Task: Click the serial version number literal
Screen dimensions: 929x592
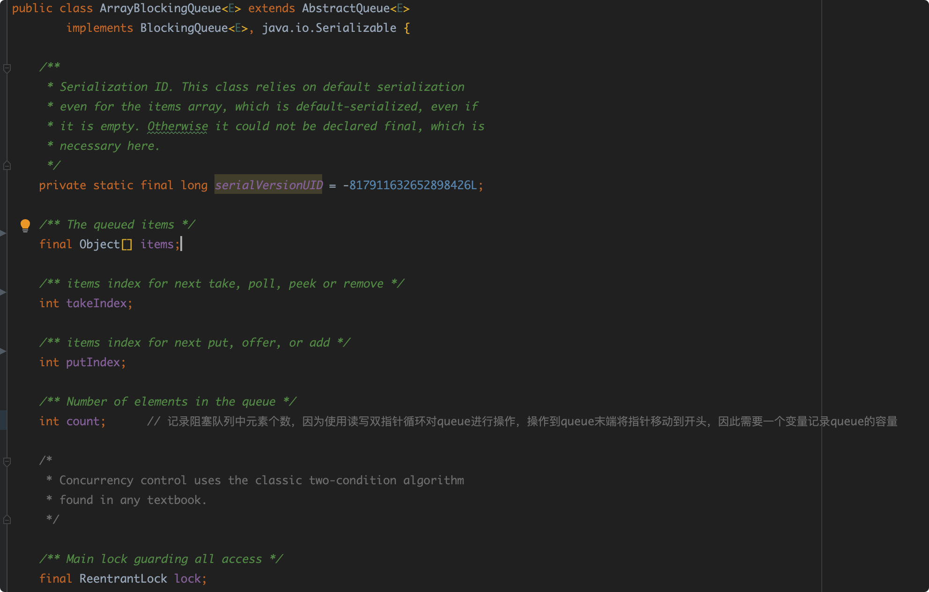Action: [412, 185]
